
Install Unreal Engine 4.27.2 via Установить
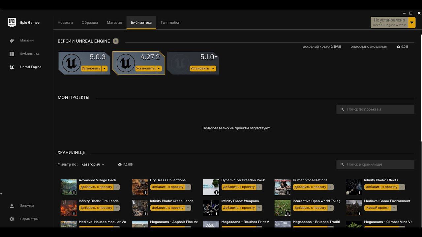click(146, 68)
